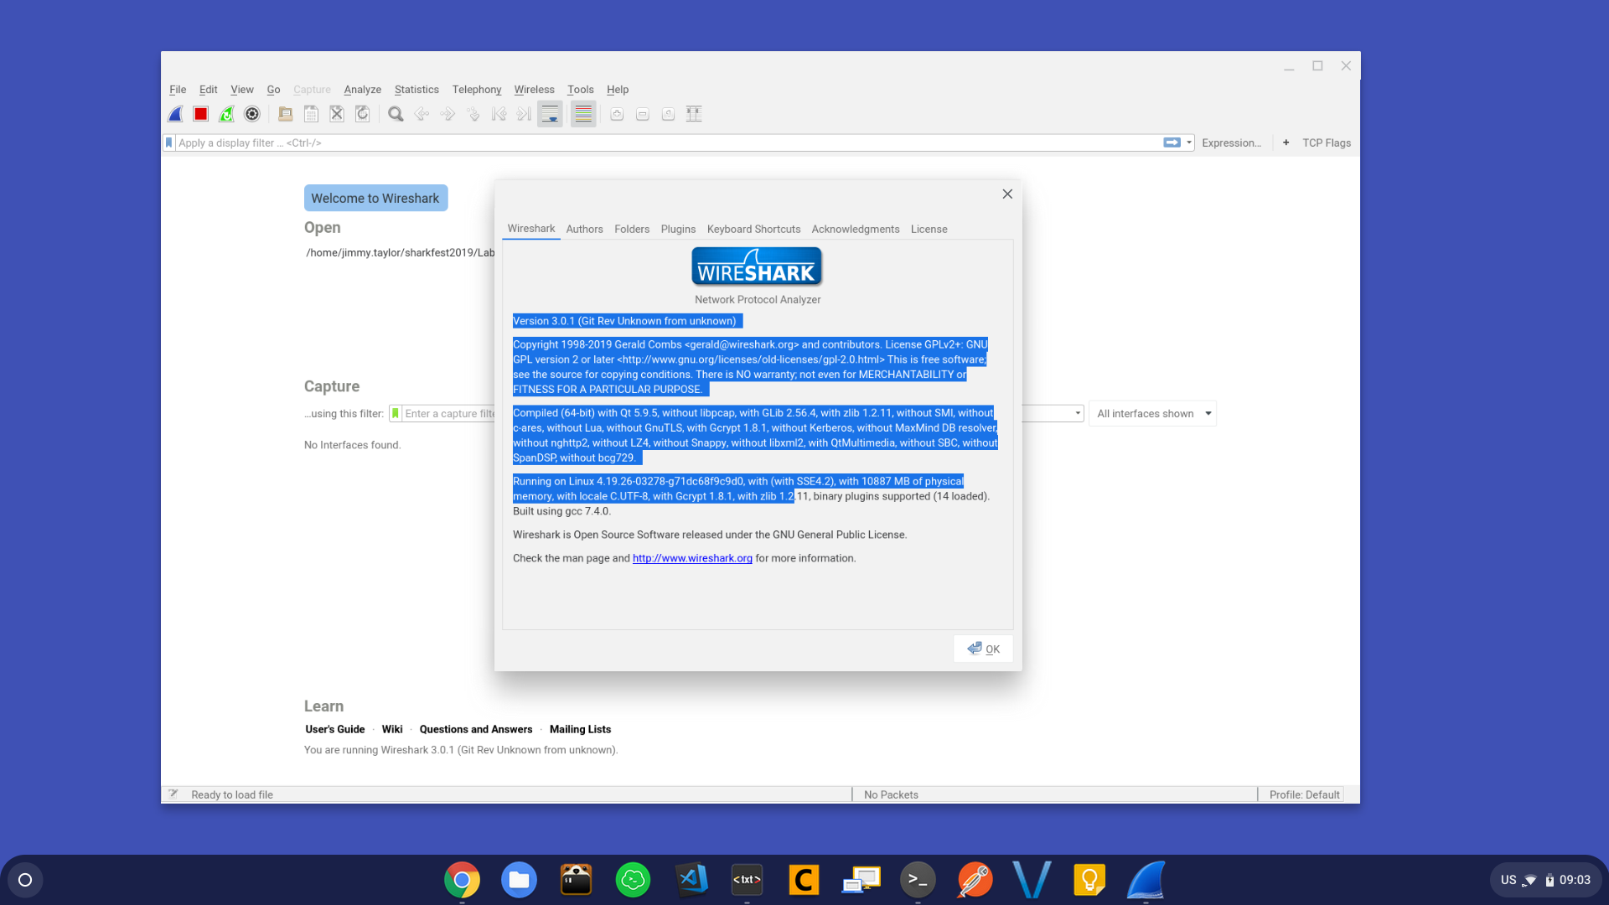
Task: Click the go to last packet icon
Action: click(x=524, y=114)
